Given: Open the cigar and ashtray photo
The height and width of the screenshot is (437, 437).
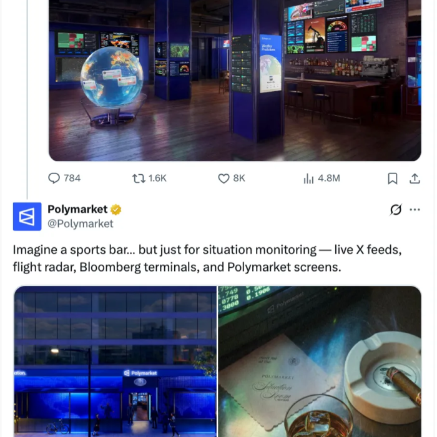Looking at the screenshot, I should click(320, 361).
